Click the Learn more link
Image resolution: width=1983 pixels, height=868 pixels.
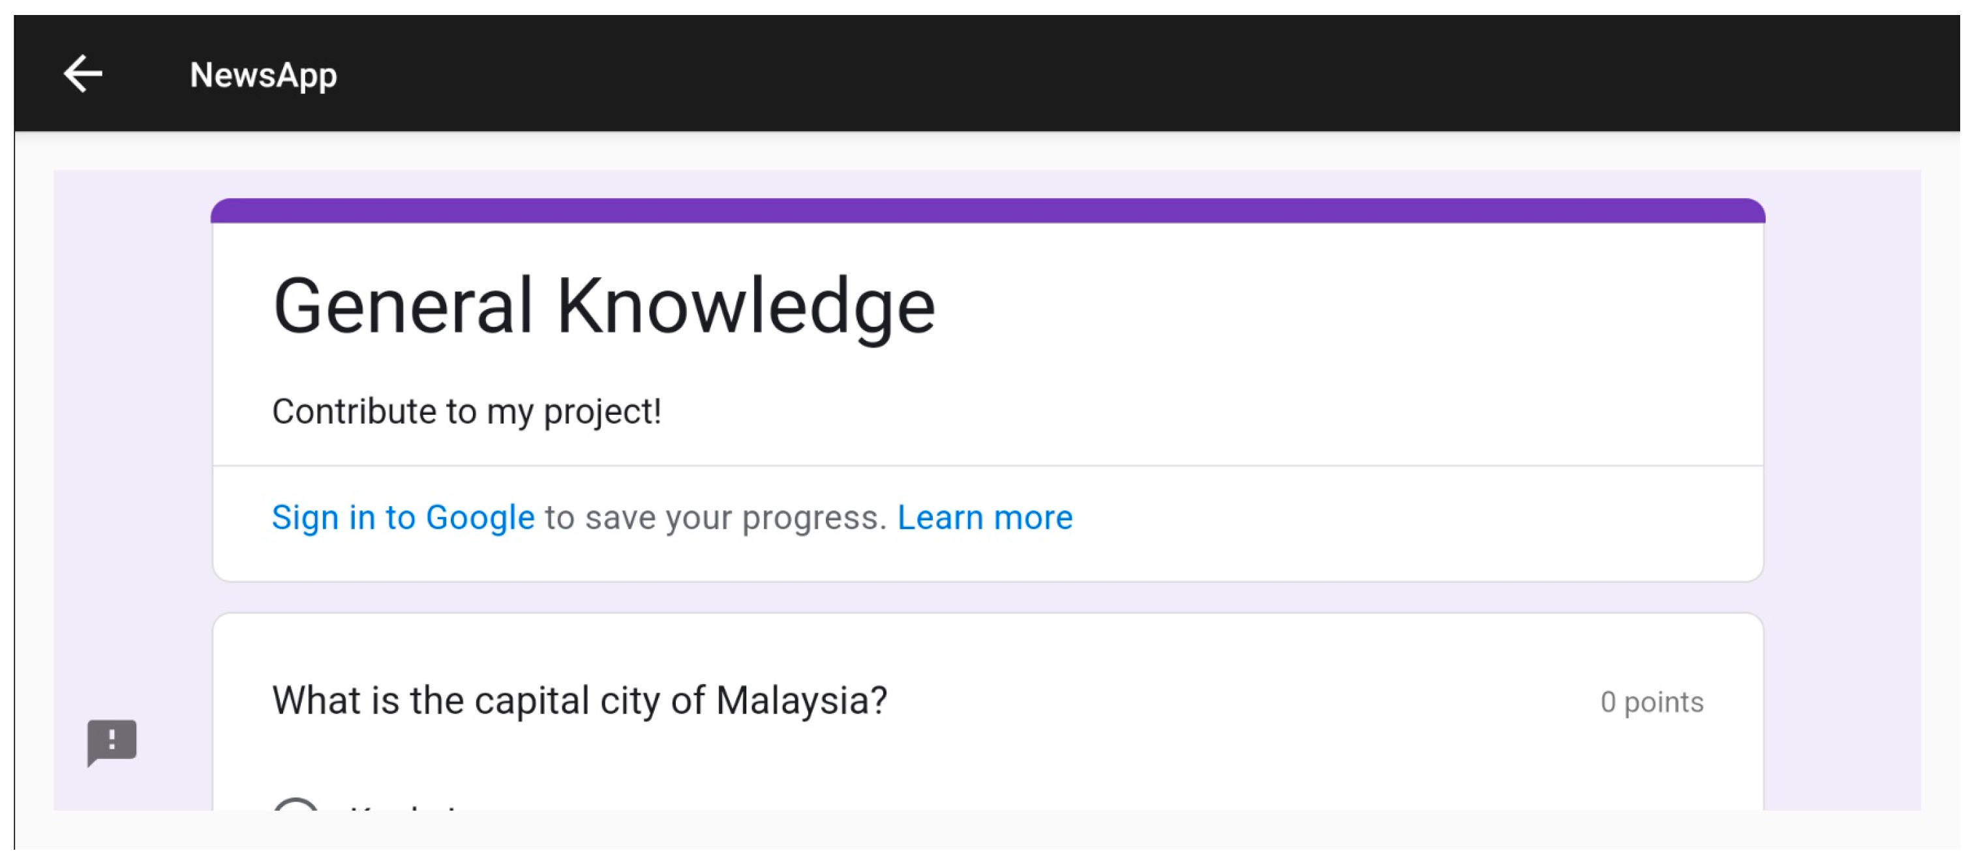click(984, 517)
